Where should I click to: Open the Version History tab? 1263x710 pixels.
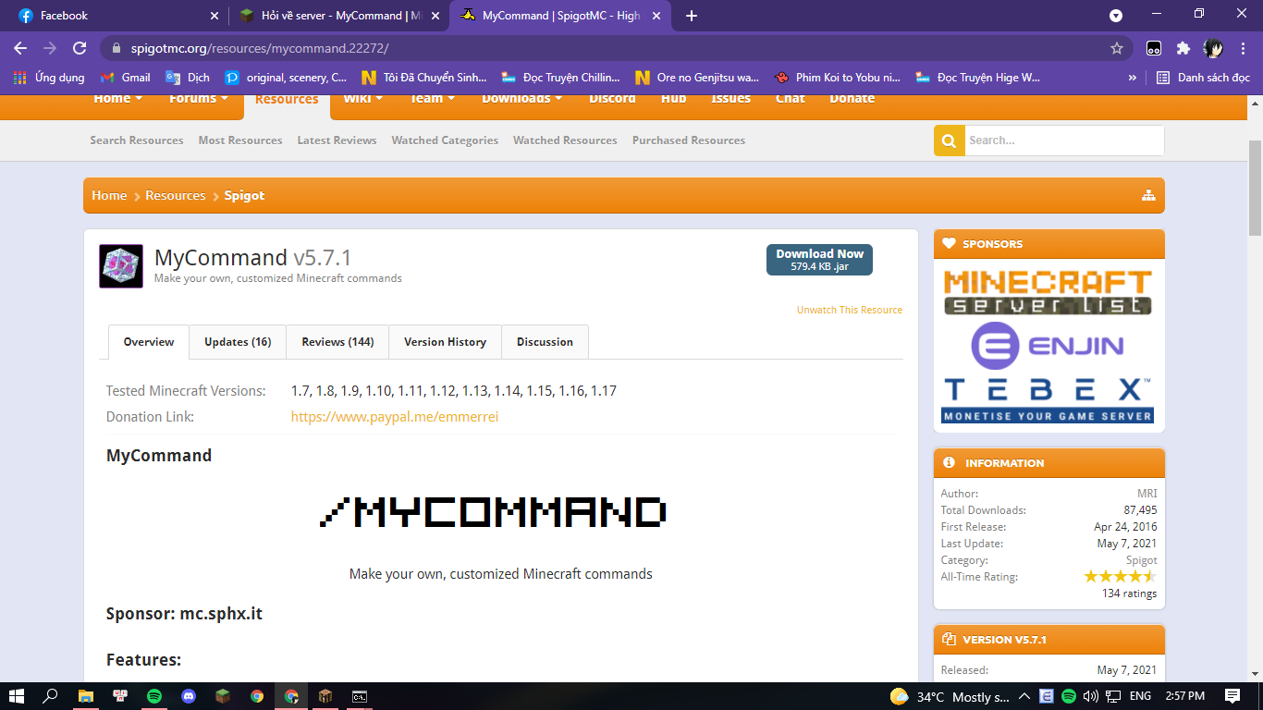click(445, 342)
